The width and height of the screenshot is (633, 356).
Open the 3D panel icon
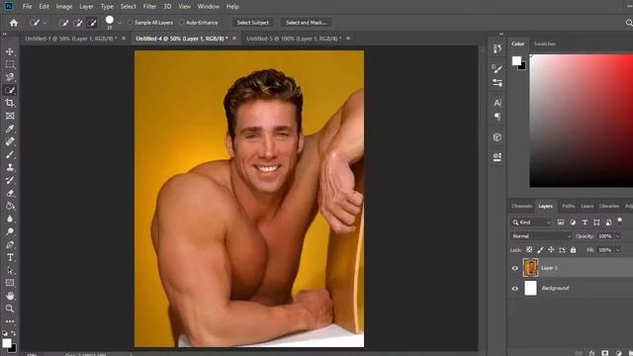tap(497, 137)
